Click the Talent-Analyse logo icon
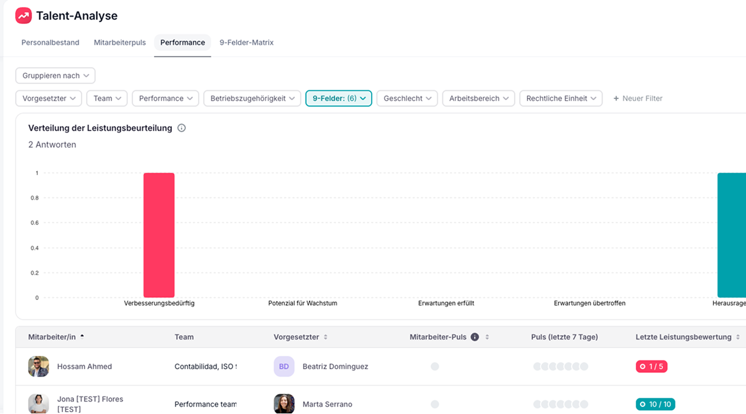This screenshot has width=746, height=414. coord(23,16)
